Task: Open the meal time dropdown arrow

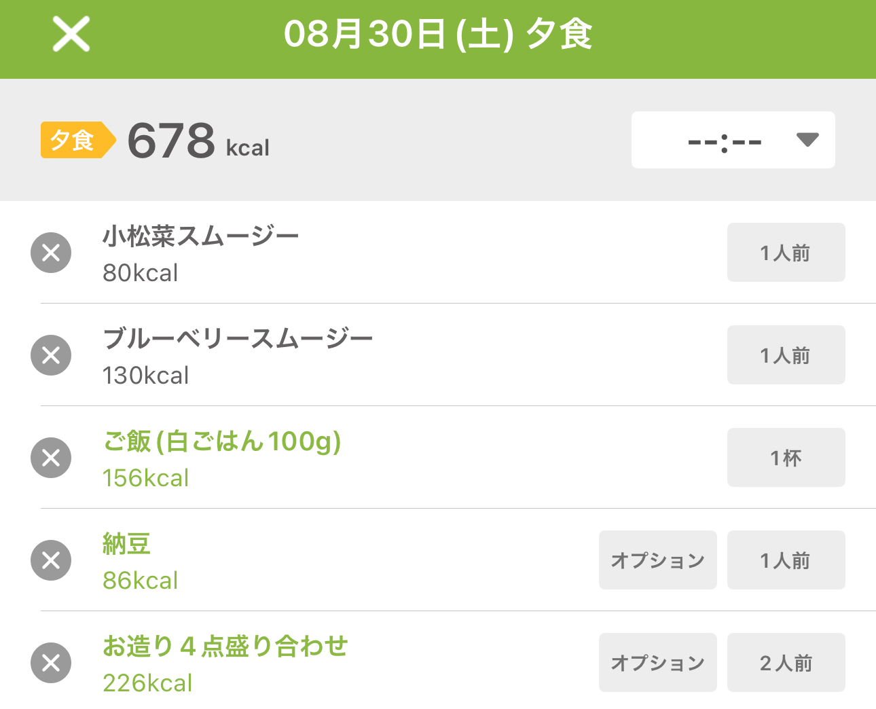Action: coord(807,140)
